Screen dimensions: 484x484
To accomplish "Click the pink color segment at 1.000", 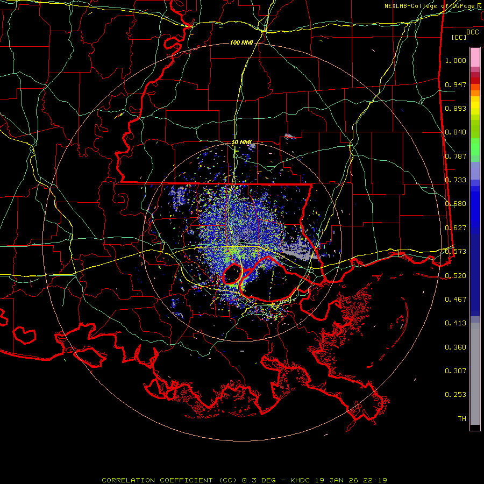I will click(x=475, y=58).
